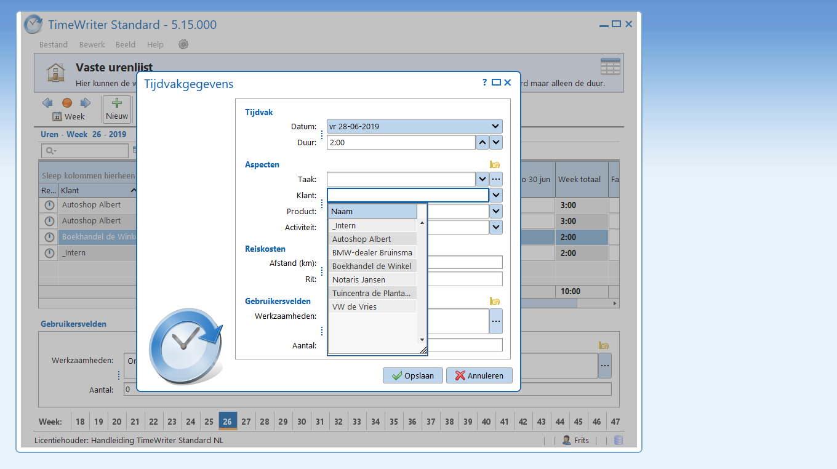Click clock icon of _Intern row
The height and width of the screenshot is (469, 837).
point(49,253)
